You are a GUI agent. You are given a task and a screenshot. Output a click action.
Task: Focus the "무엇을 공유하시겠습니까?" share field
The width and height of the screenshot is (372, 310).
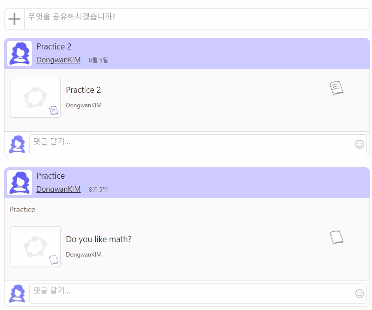[197, 19]
